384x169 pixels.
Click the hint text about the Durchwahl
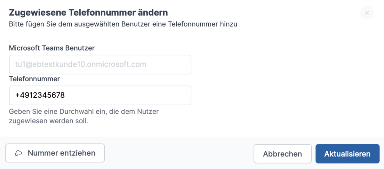pyautogui.click(x=84, y=112)
